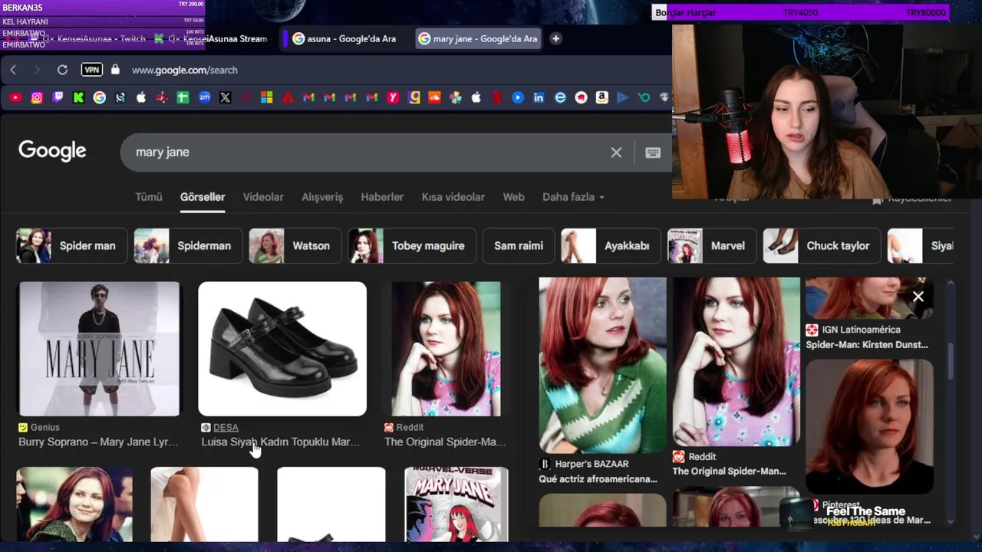Filter by the Sam raimi chip
This screenshot has height=552, width=982.
[519, 246]
